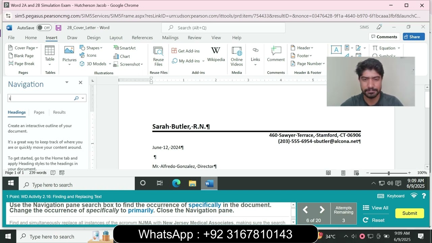This screenshot has width=432, height=243.
Task: Select Print Layout view icon
Action: pyautogui.click(x=343, y=173)
